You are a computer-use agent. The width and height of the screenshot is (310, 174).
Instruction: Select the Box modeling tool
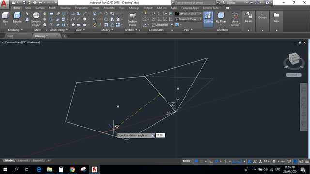[x=5, y=17]
